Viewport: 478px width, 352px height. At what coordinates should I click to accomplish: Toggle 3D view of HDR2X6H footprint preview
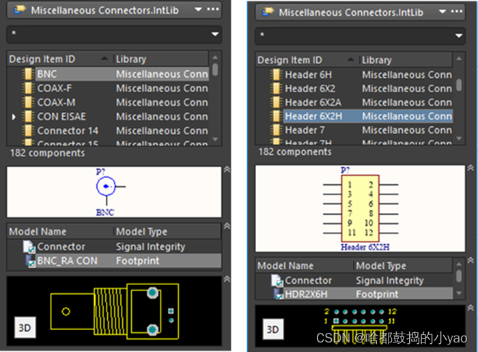click(272, 330)
